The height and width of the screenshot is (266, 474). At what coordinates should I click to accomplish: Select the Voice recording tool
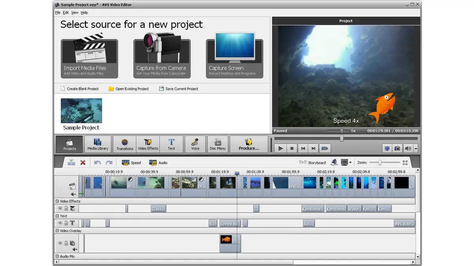click(195, 144)
